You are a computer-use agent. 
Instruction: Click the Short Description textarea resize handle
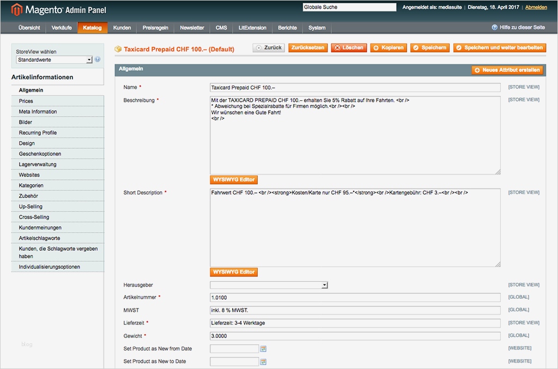click(498, 264)
